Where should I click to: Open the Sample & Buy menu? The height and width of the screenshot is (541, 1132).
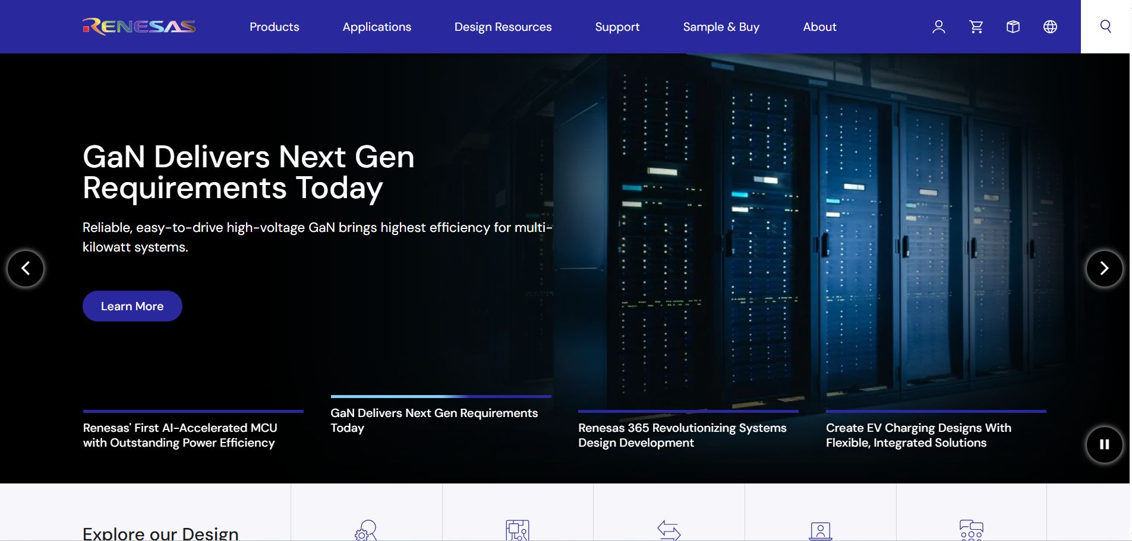721,27
